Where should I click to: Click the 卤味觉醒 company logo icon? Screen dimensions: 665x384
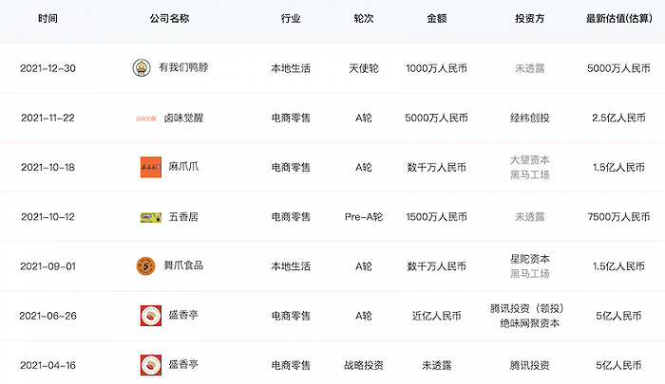coord(149,118)
